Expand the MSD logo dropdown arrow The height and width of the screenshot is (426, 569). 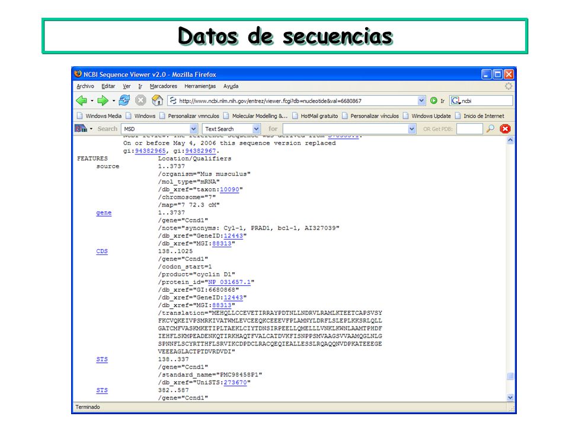[91, 129]
